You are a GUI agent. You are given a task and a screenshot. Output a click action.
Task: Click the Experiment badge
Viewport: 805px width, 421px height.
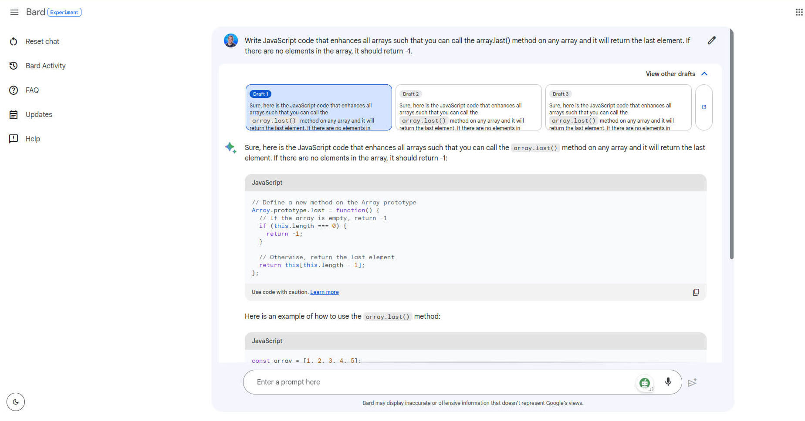[x=64, y=12]
